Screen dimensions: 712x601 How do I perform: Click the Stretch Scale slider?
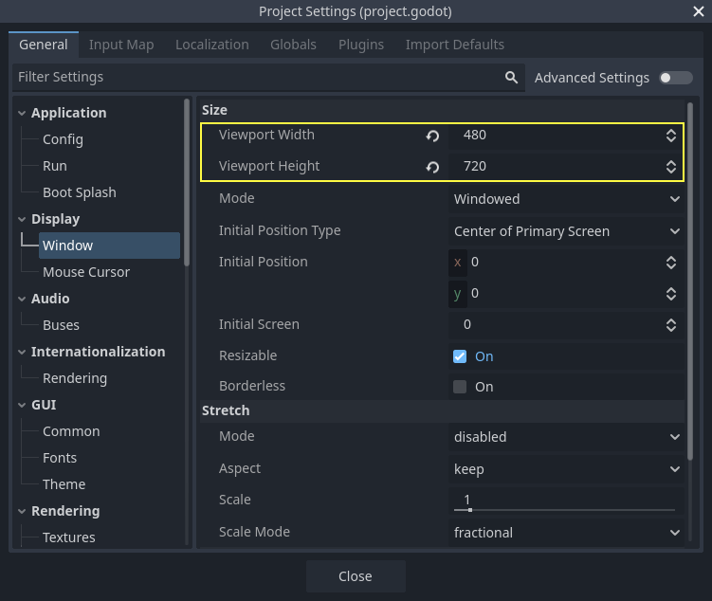pyautogui.click(x=564, y=509)
